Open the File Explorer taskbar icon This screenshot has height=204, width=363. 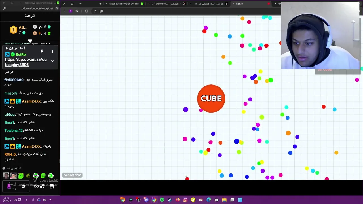point(224,200)
